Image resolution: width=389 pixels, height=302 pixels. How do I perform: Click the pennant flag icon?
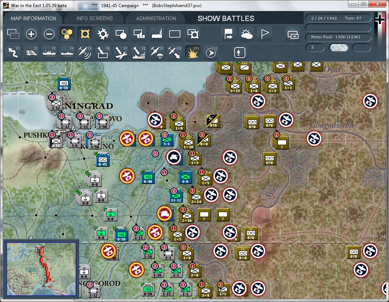(x=265, y=34)
